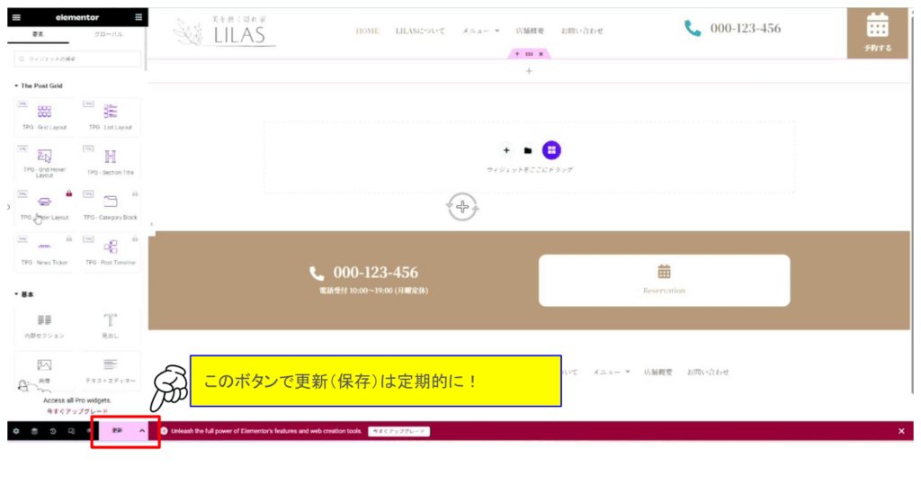This screenshot has width=921, height=503.
Task: Select the TPG Category Block widget
Action: (111, 207)
